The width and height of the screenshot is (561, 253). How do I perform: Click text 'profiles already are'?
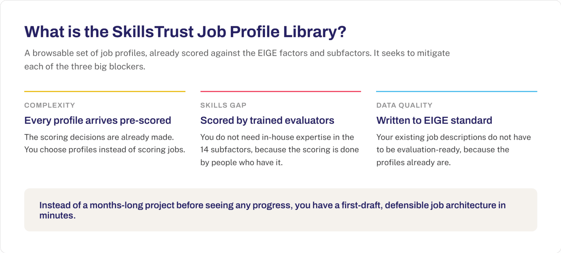(x=413, y=162)
